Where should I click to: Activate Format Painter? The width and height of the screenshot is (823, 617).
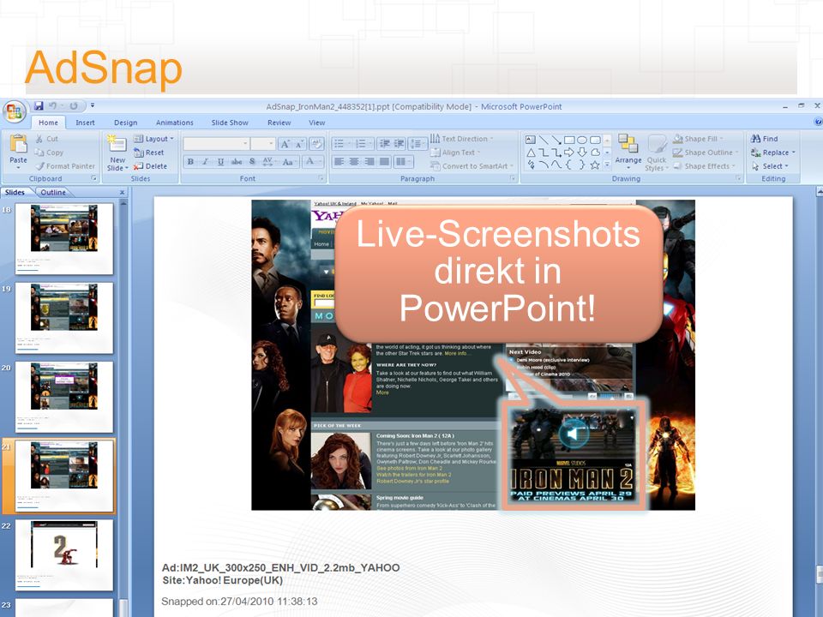(x=66, y=166)
